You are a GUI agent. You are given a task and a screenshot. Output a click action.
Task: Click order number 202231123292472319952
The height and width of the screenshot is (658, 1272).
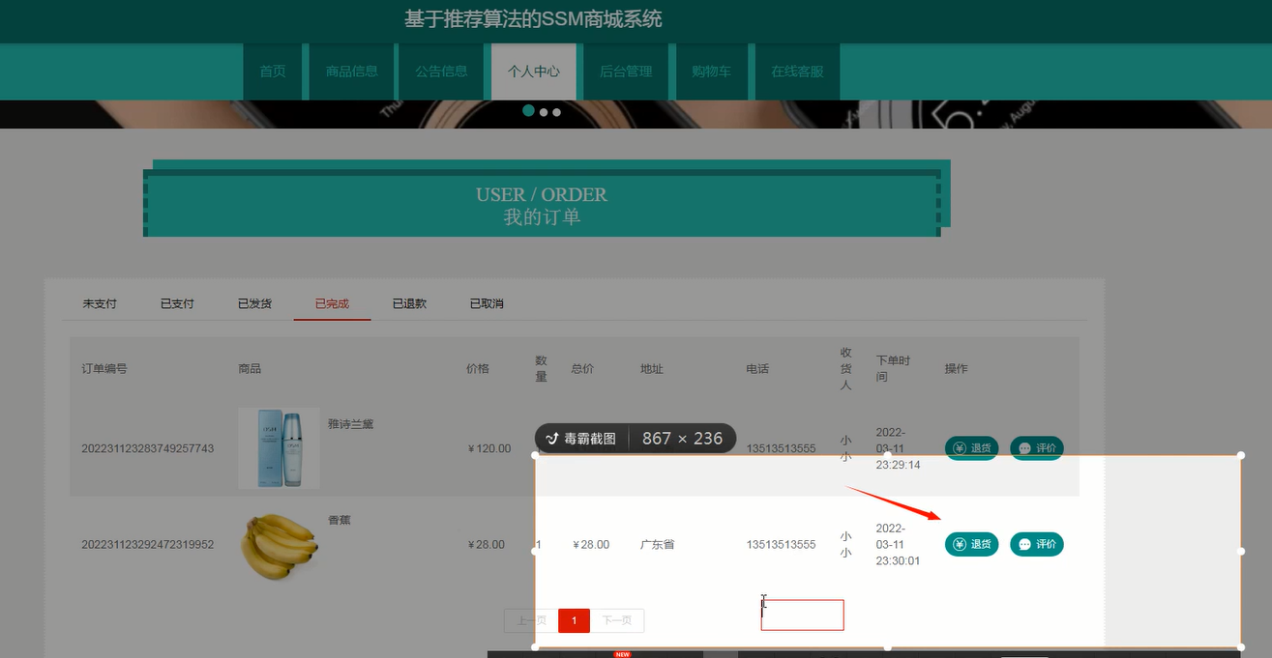pos(148,545)
